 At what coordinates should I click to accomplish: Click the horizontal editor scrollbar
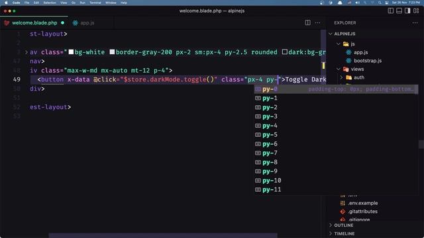coord(163,235)
